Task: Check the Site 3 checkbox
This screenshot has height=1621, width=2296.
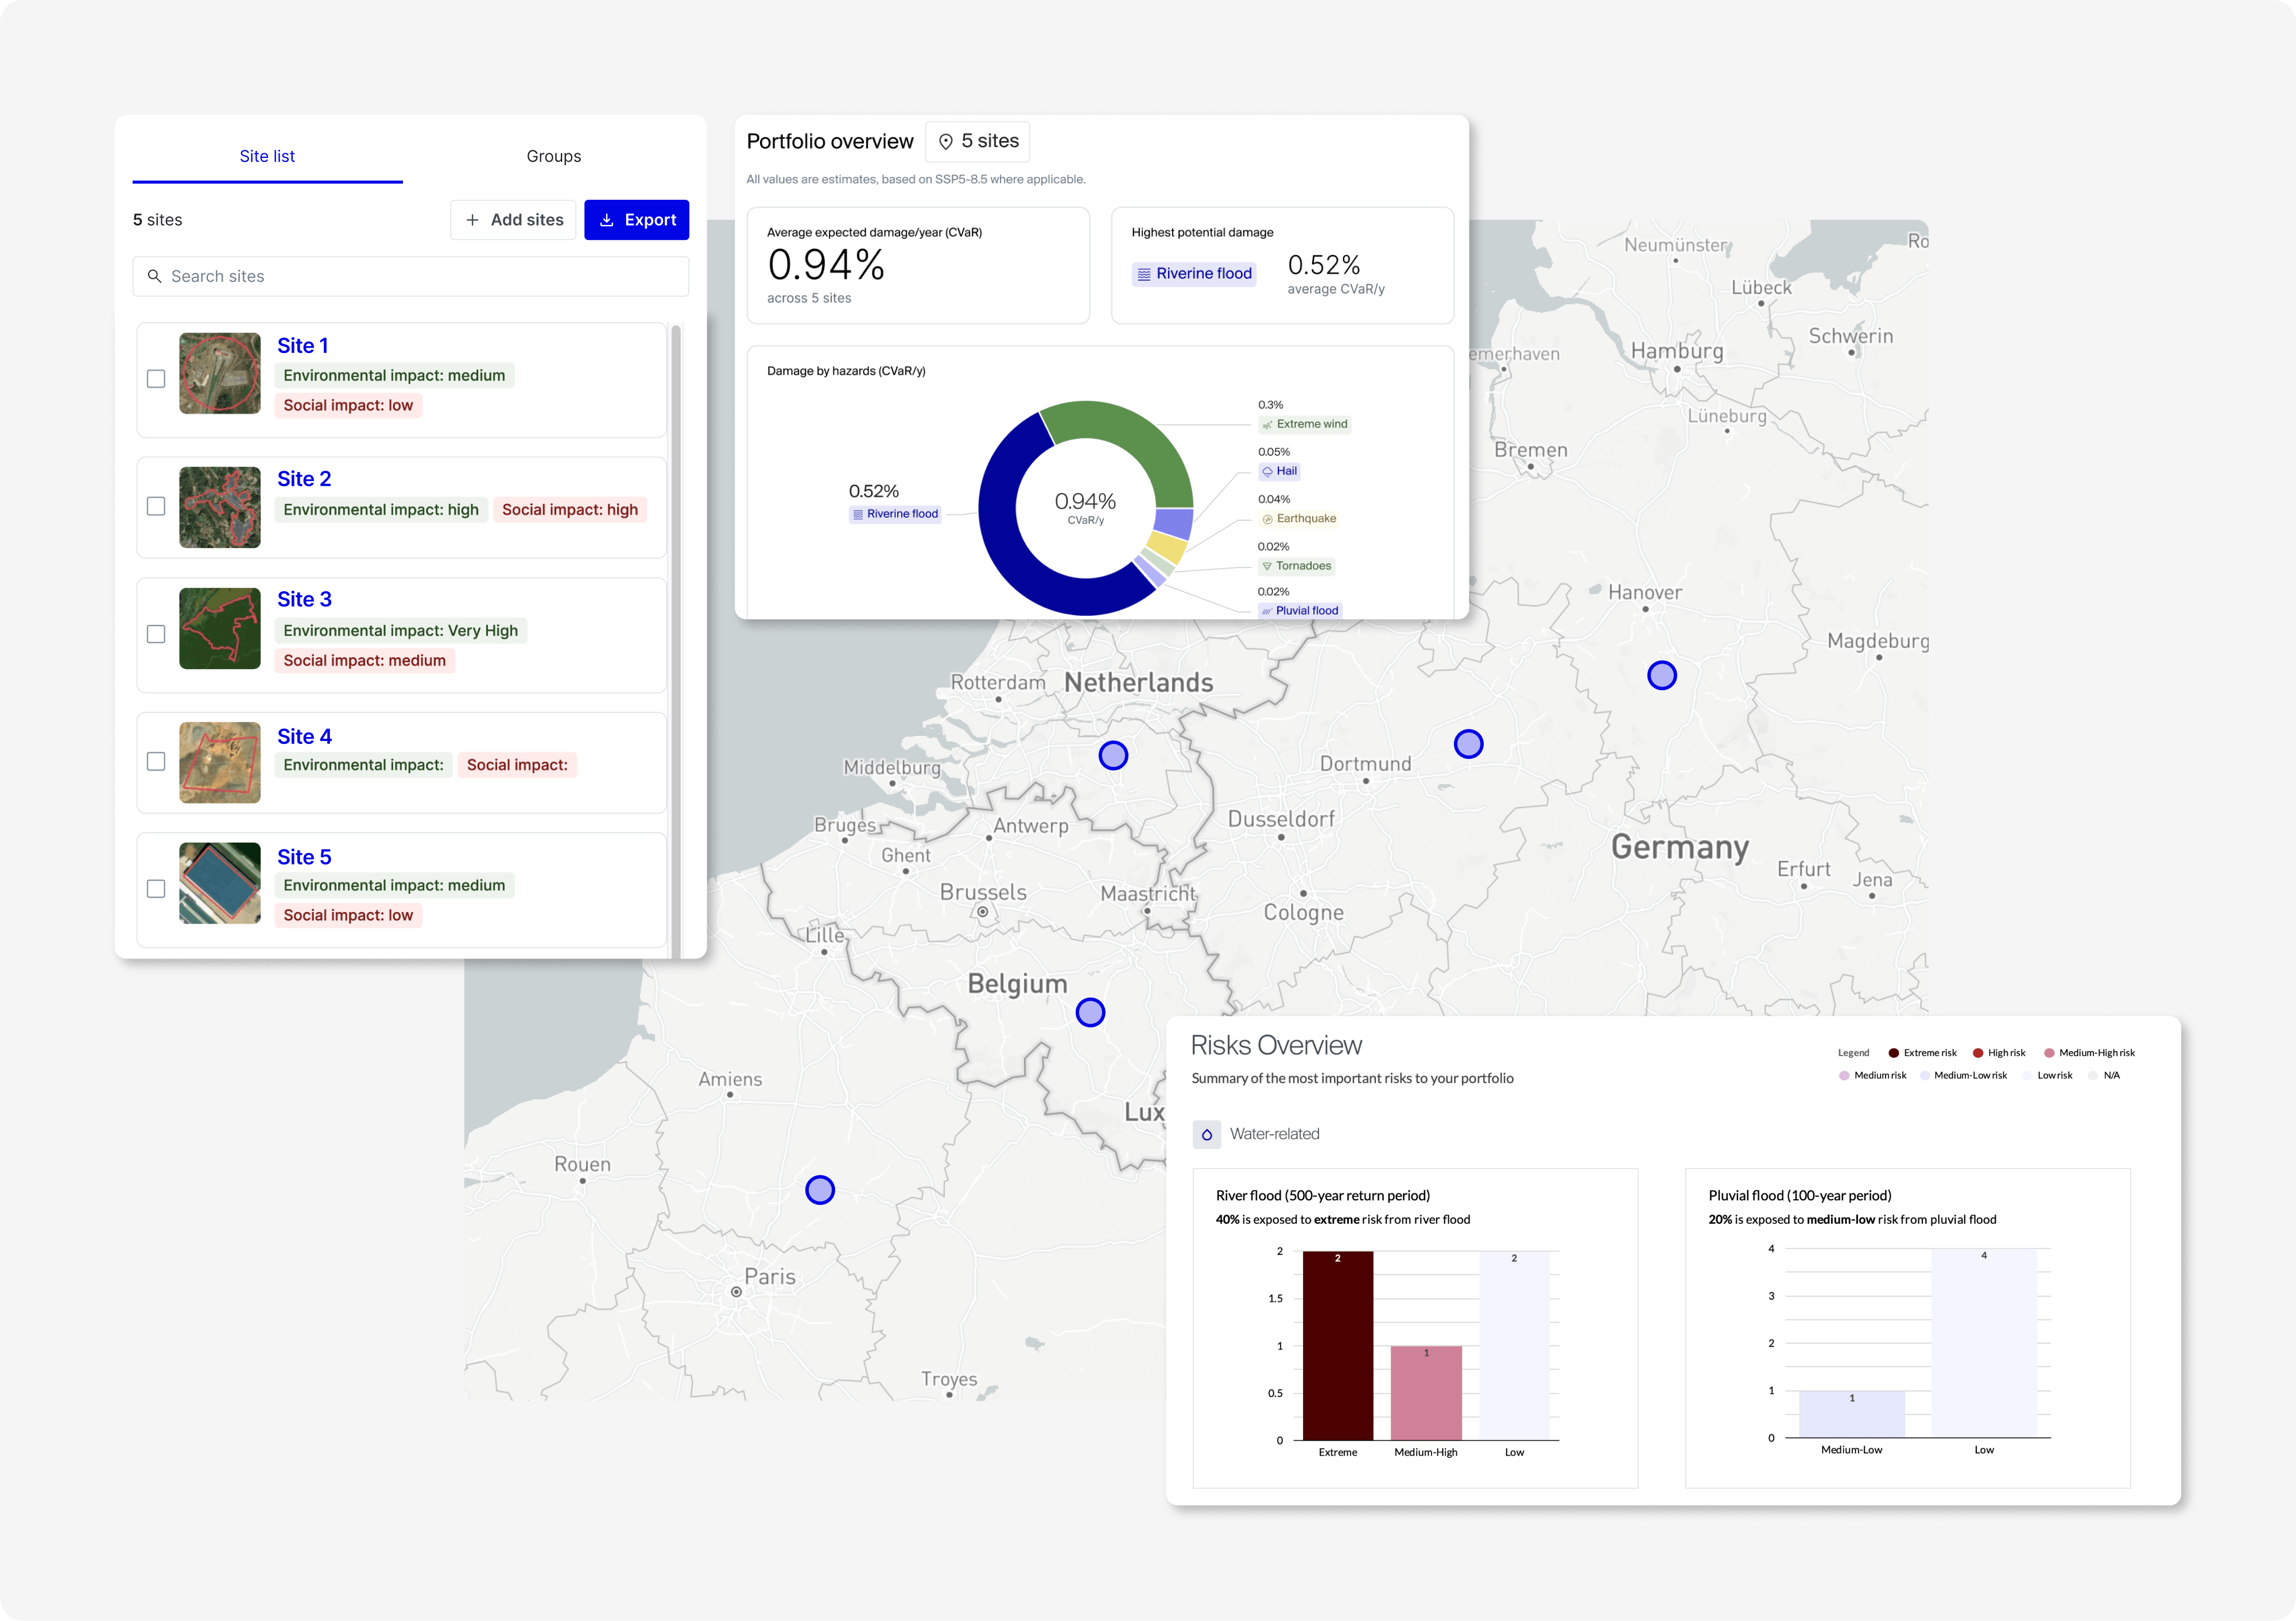Action: pos(156,634)
